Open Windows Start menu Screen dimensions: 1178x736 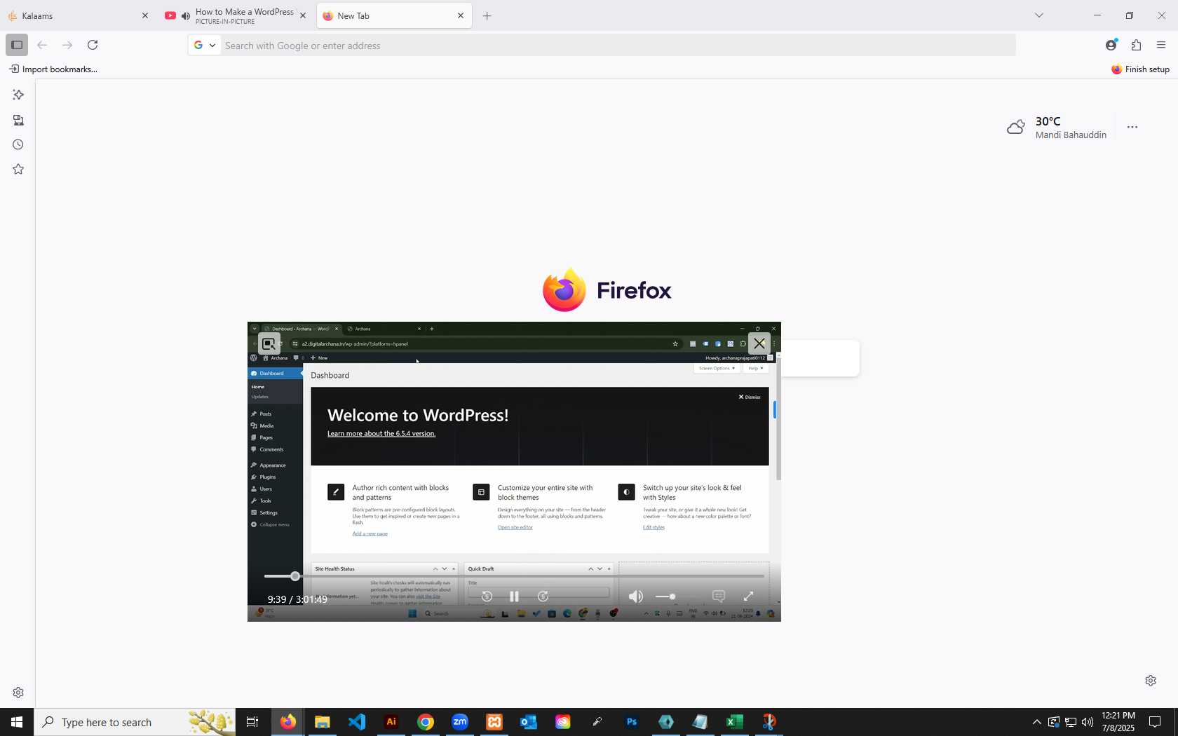[x=17, y=722]
